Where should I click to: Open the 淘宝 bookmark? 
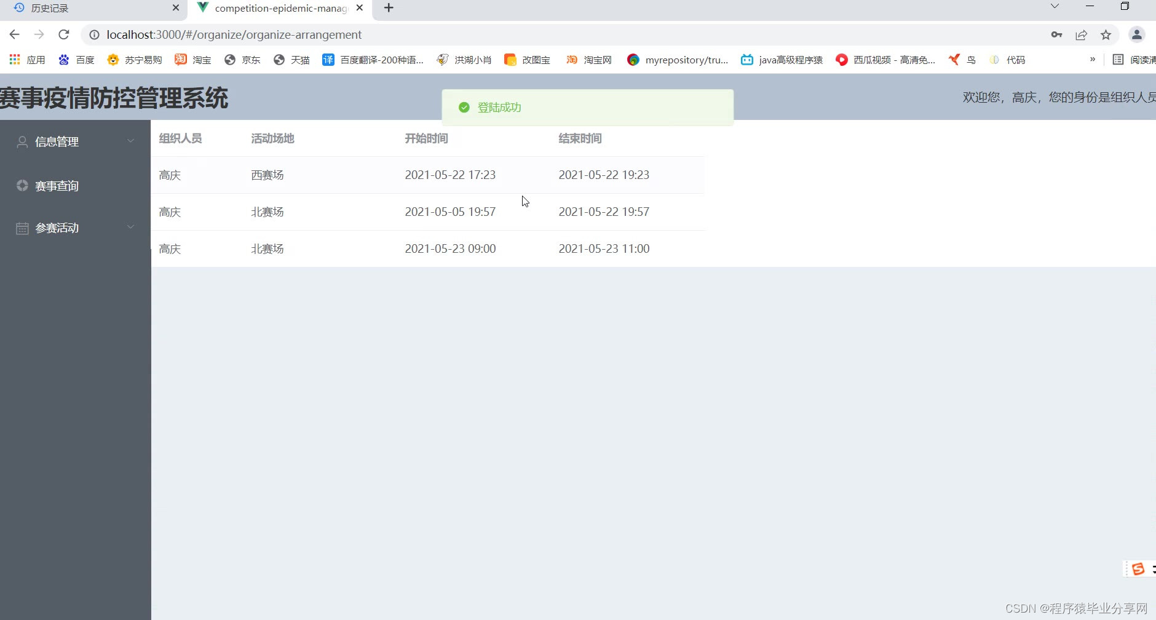192,60
